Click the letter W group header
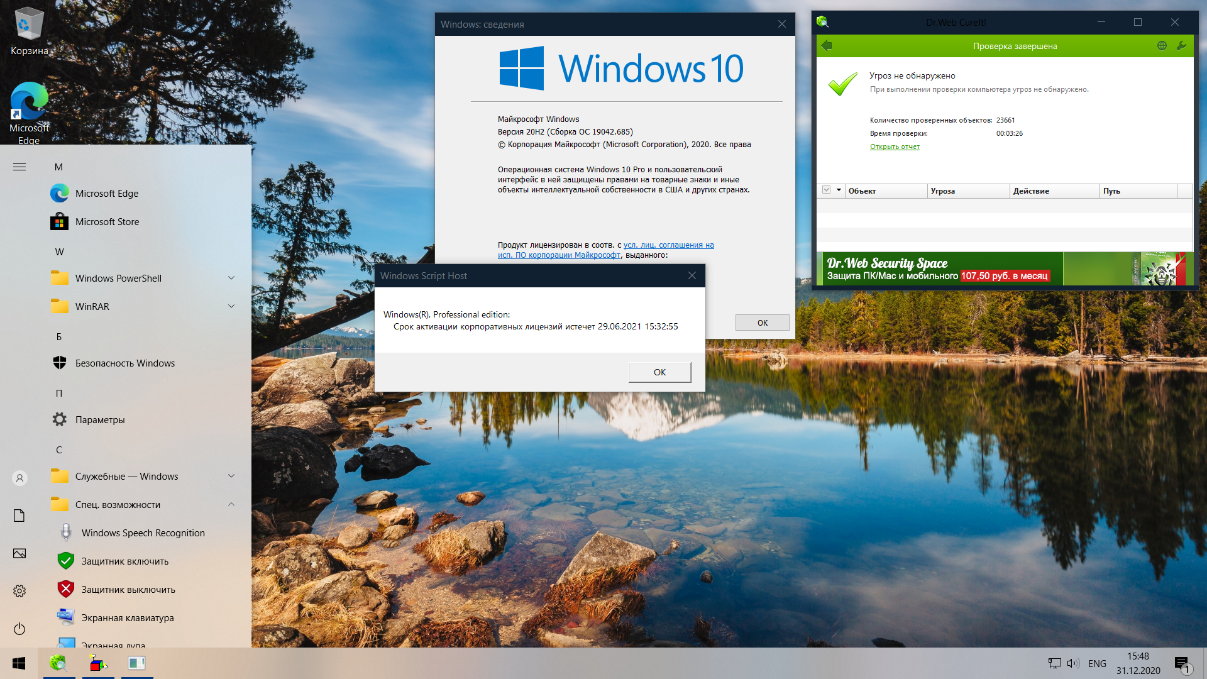The image size is (1207, 679). [x=59, y=252]
